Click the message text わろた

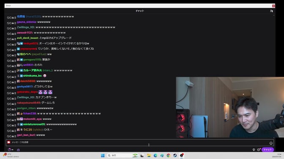pos(38,65)
